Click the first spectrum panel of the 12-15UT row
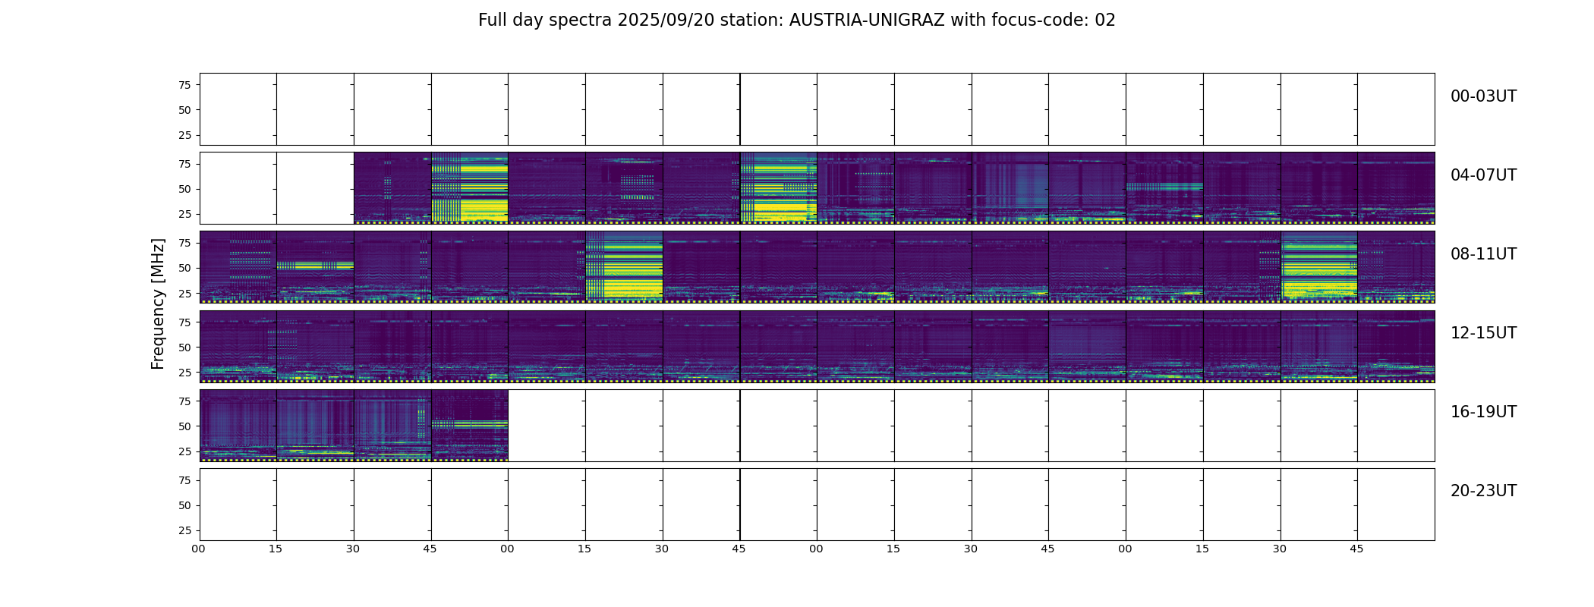The height and width of the screenshot is (607, 1594). (x=238, y=347)
